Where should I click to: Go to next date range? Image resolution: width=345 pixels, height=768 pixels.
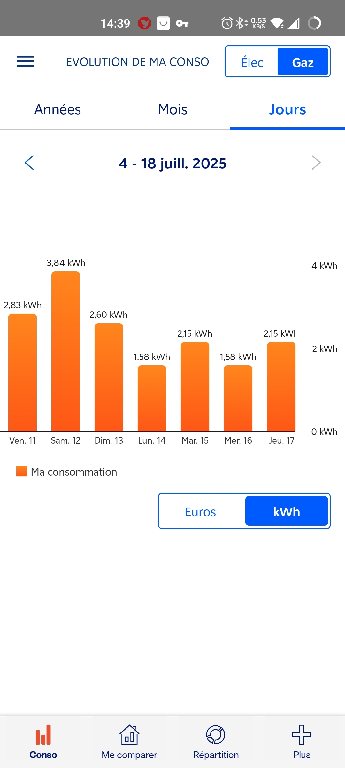point(316,163)
